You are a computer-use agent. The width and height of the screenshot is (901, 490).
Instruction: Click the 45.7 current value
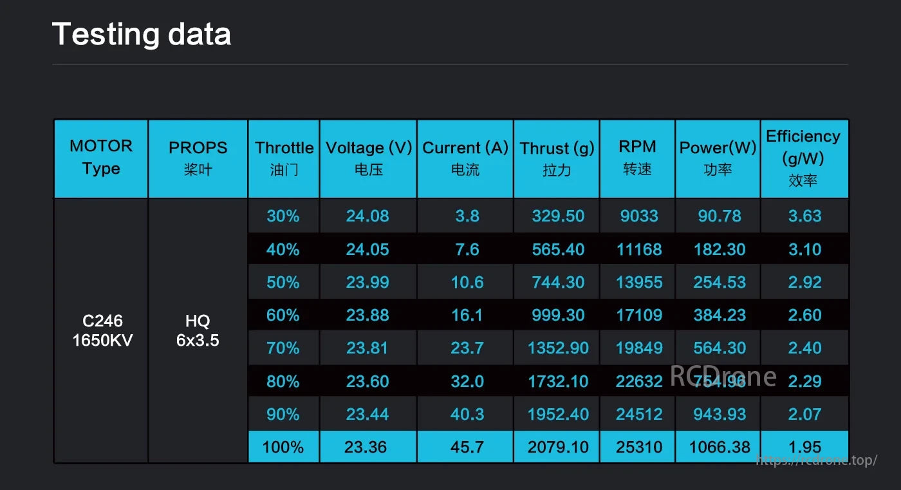coord(467,447)
